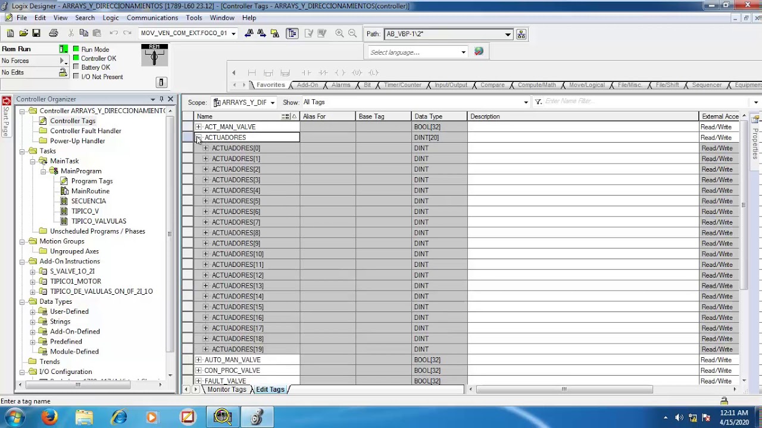Expand the User-Defined data types node
This screenshot has height=428, width=762.
click(33, 311)
